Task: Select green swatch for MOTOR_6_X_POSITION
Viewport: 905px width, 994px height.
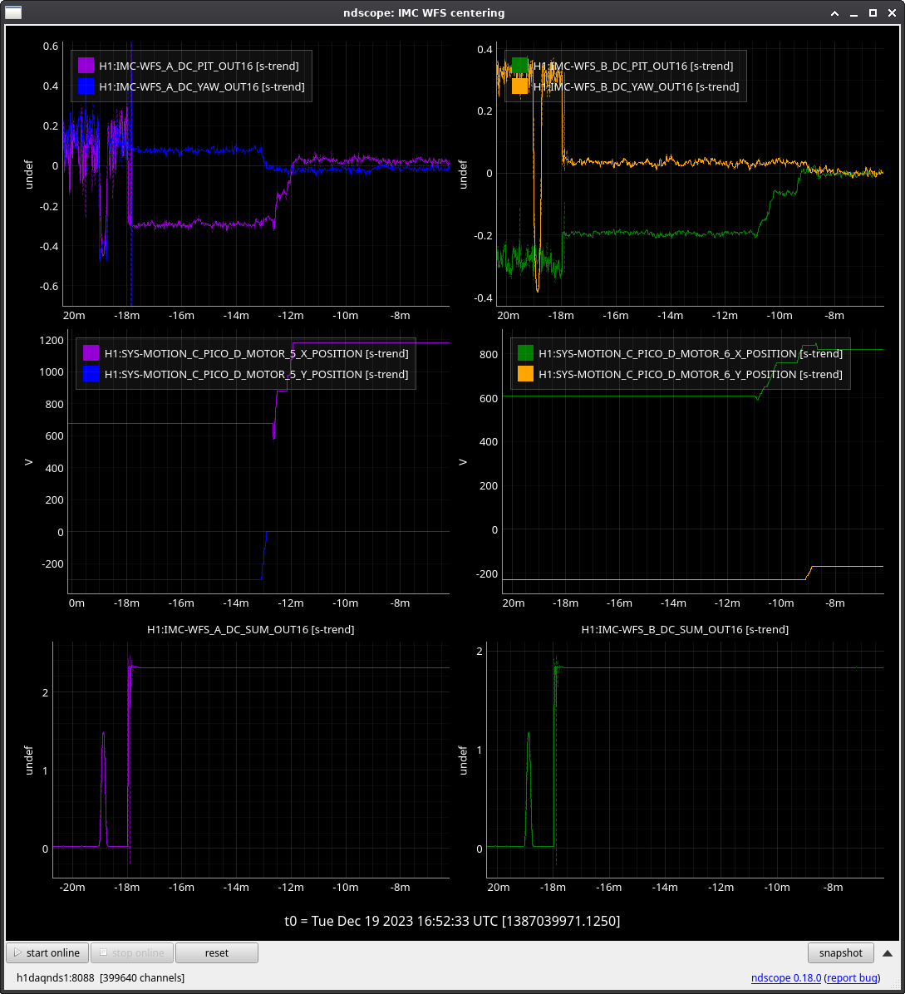Action: click(525, 353)
